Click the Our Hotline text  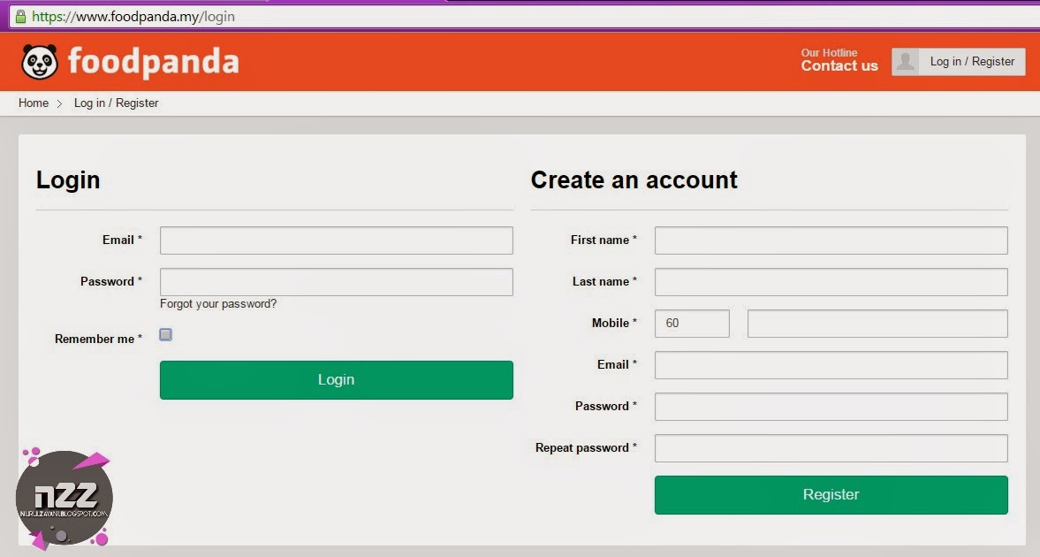click(829, 52)
